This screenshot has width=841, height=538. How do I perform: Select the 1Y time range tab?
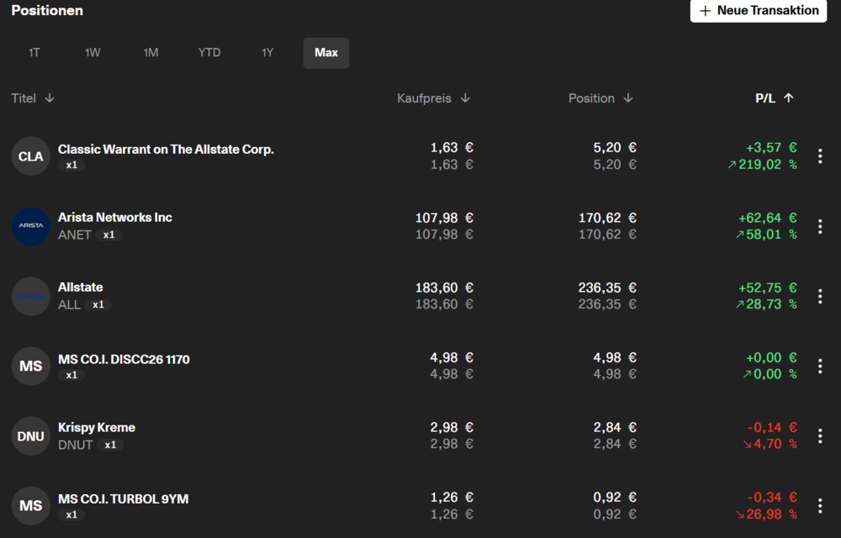pyautogui.click(x=267, y=52)
